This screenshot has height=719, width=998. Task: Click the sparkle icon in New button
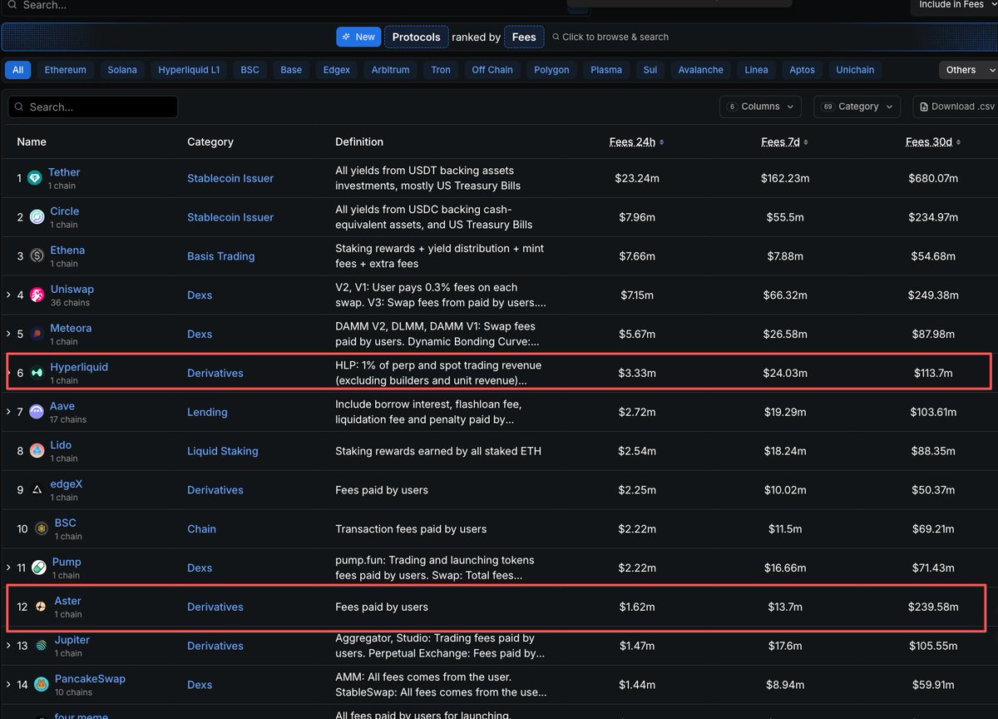tap(346, 37)
